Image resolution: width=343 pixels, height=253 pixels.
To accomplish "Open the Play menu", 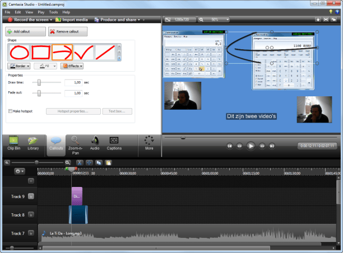I will 41,12.
